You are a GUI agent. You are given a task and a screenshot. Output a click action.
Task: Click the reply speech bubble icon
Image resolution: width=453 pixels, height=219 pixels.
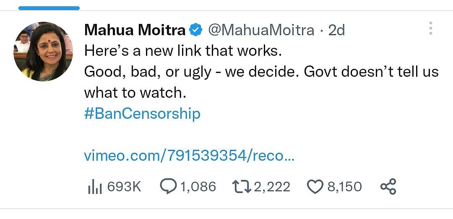tap(169, 187)
